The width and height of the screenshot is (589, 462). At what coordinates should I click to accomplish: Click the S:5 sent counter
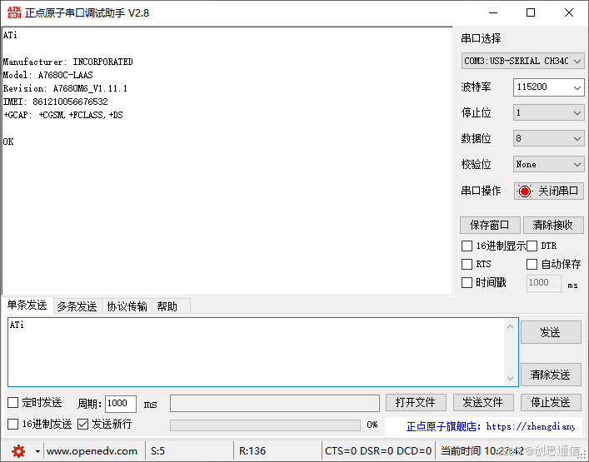point(157,450)
